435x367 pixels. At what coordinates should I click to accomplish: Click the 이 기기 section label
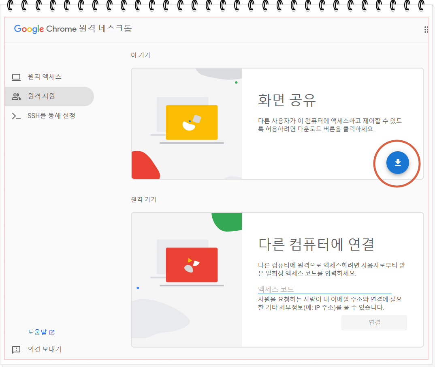pos(141,55)
